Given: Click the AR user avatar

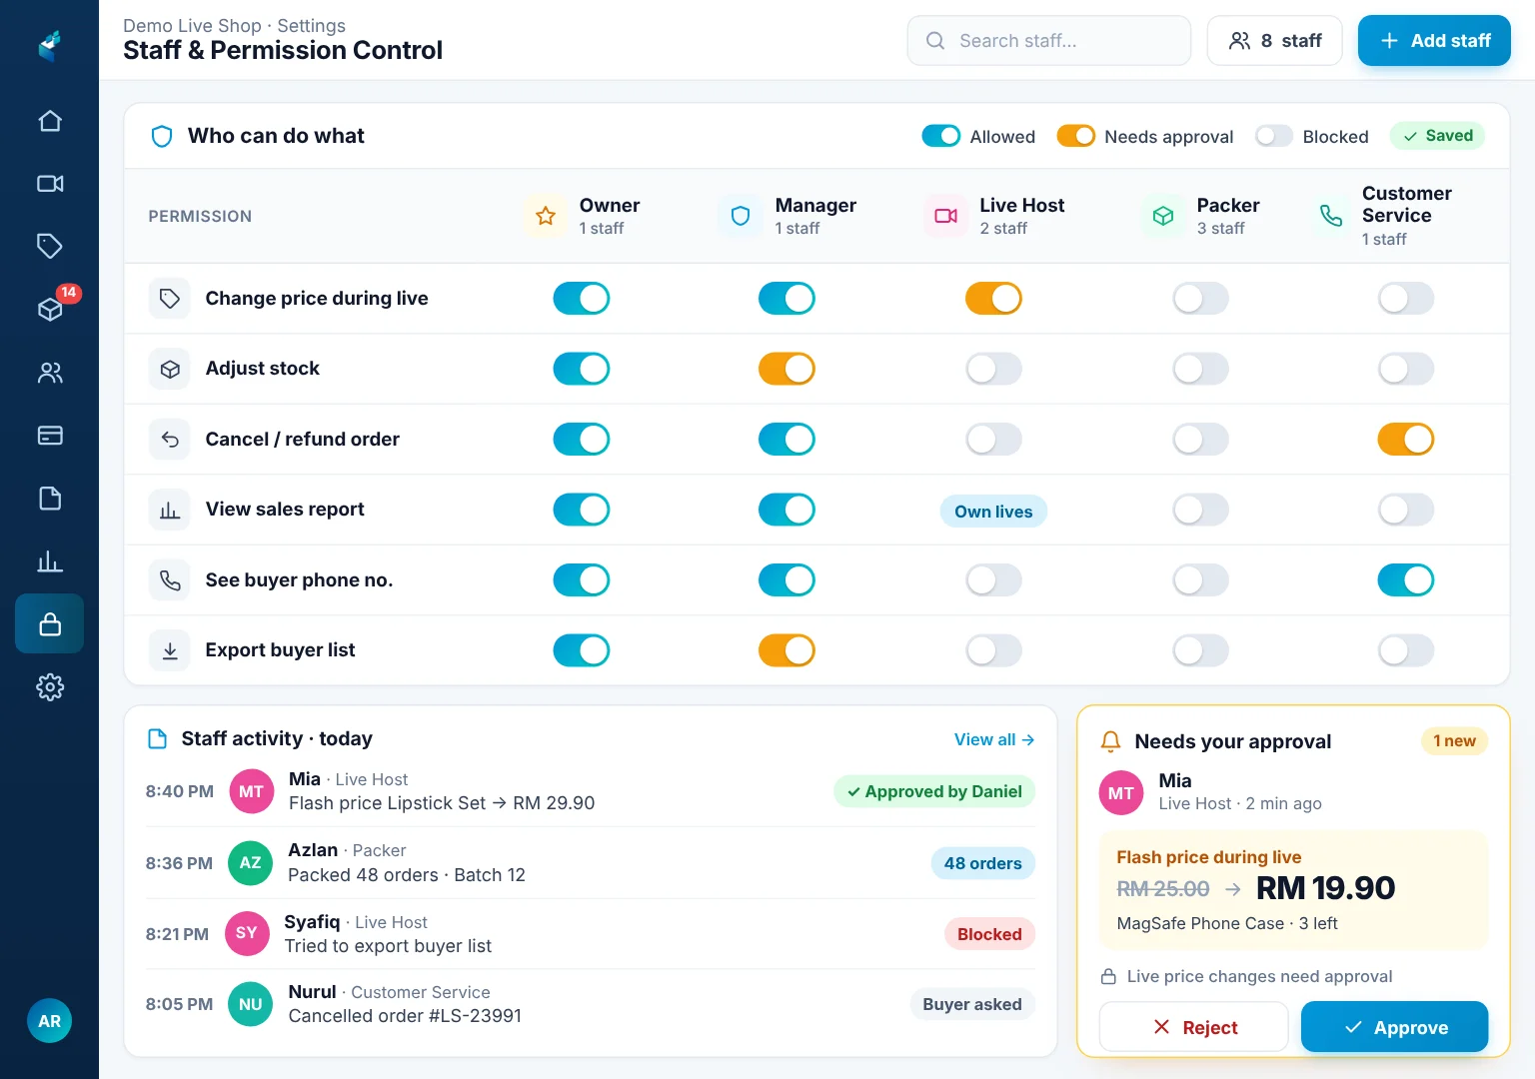Looking at the screenshot, I should coord(49,1021).
